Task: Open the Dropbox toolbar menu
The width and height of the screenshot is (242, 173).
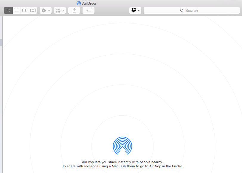Action: click(x=135, y=10)
